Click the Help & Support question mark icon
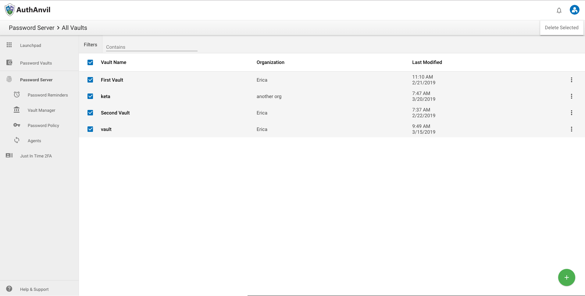 pos(9,289)
